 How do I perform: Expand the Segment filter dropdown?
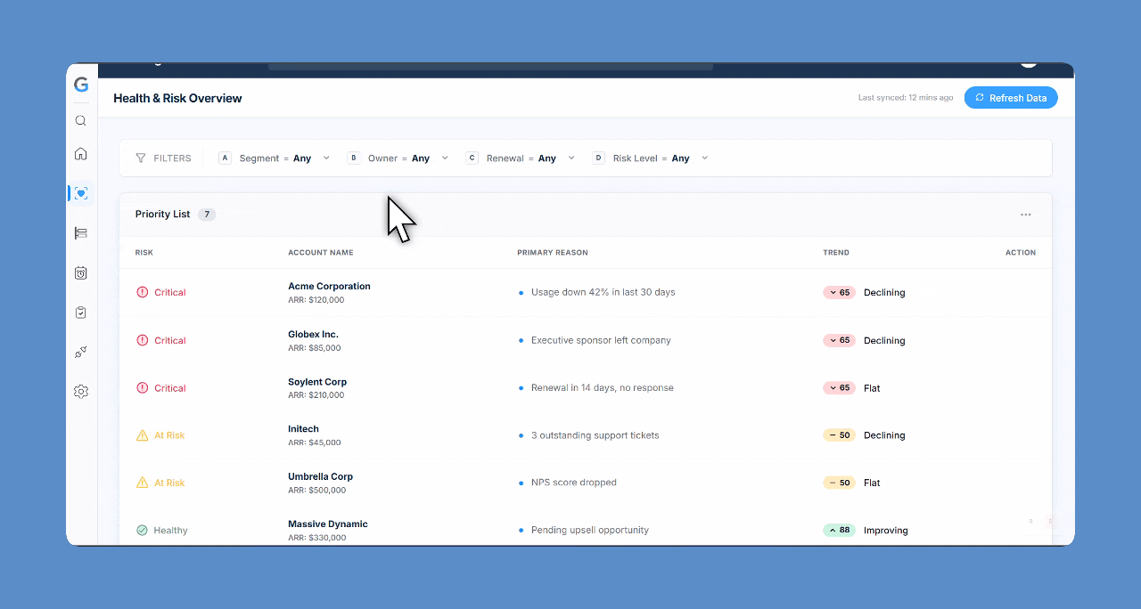coord(326,158)
